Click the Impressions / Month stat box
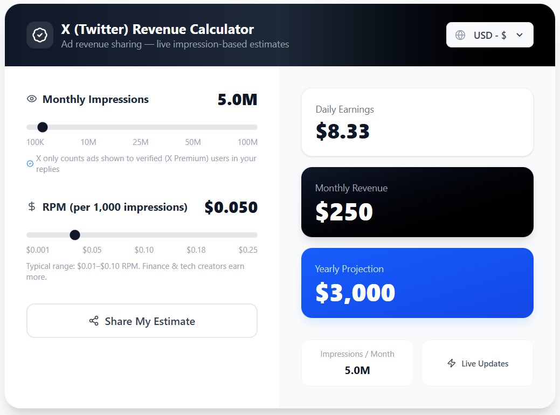This screenshot has height=415, width=560. [357, 363]
